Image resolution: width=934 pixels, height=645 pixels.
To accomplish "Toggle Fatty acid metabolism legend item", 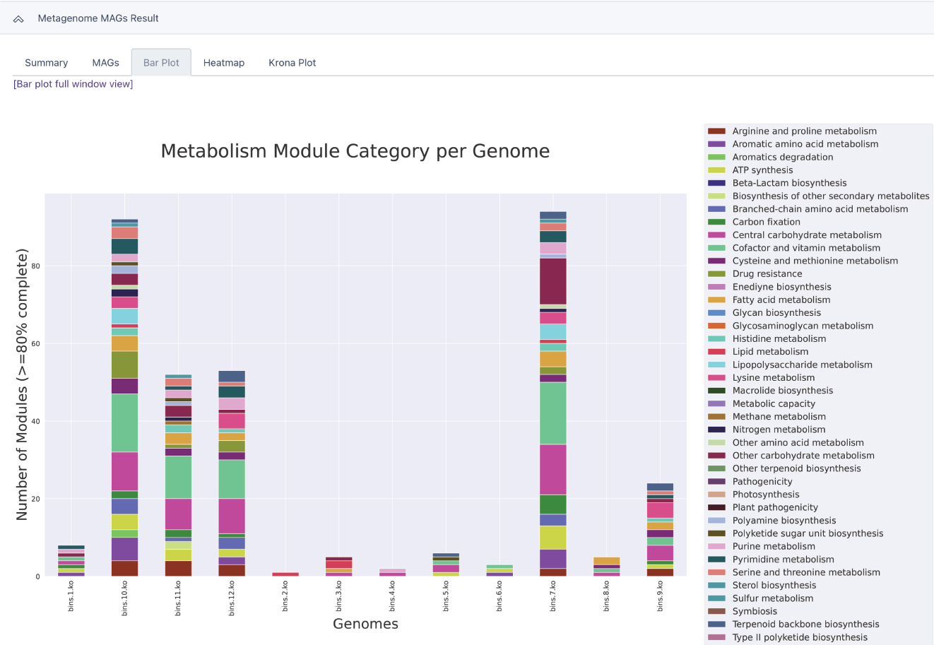I will pos(781,300).
